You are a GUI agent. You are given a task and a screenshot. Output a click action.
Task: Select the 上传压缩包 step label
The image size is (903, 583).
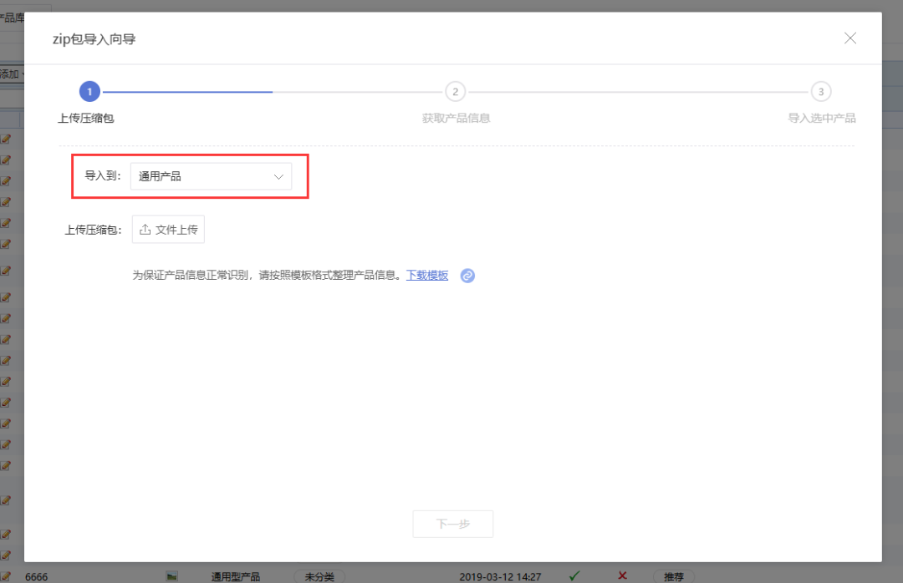click(x=86, y=118)
